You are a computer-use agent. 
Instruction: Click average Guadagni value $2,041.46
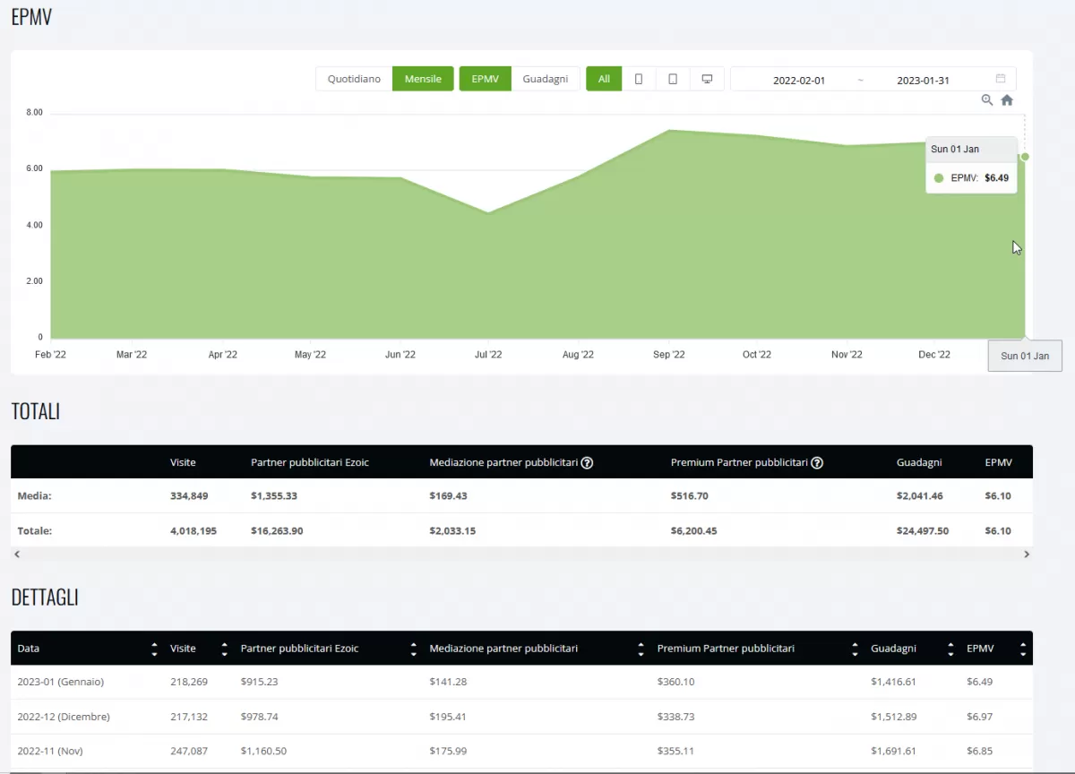coord(920,495)
